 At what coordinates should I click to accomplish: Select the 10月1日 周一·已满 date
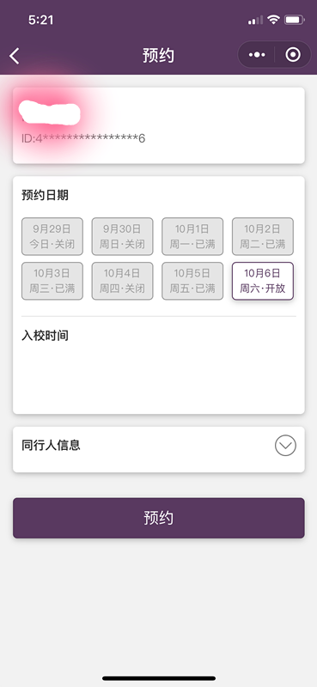coord(192,236)
